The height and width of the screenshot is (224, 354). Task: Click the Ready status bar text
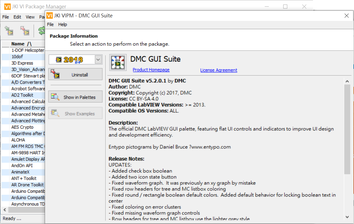(x=12, y=218)
